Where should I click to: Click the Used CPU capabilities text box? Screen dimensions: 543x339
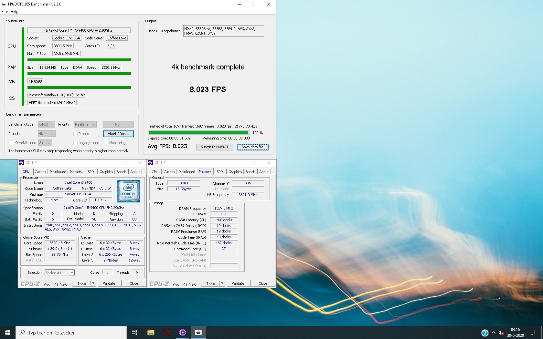point(224,31)
